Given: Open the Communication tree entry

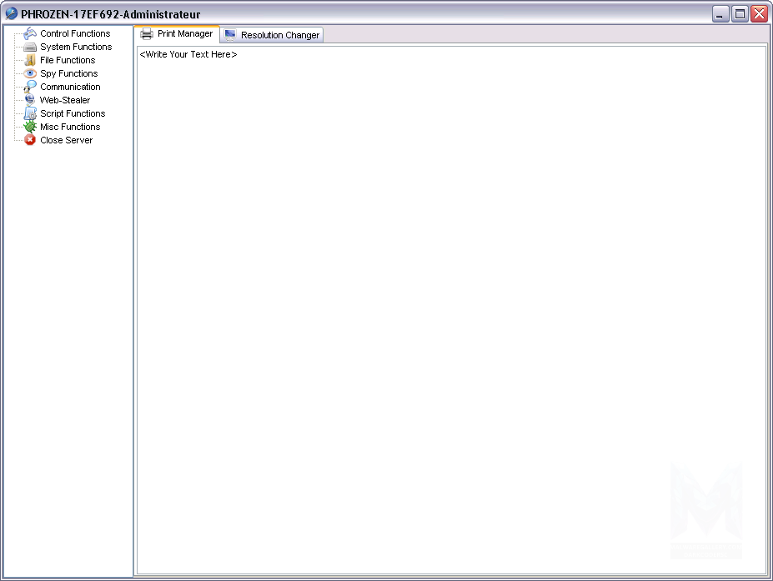Looking at the screenshot, I should 70,87.
